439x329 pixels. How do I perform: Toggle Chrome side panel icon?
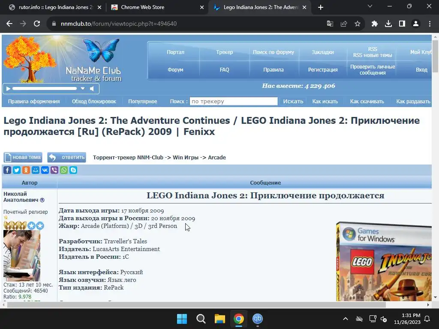click(402, 24)
